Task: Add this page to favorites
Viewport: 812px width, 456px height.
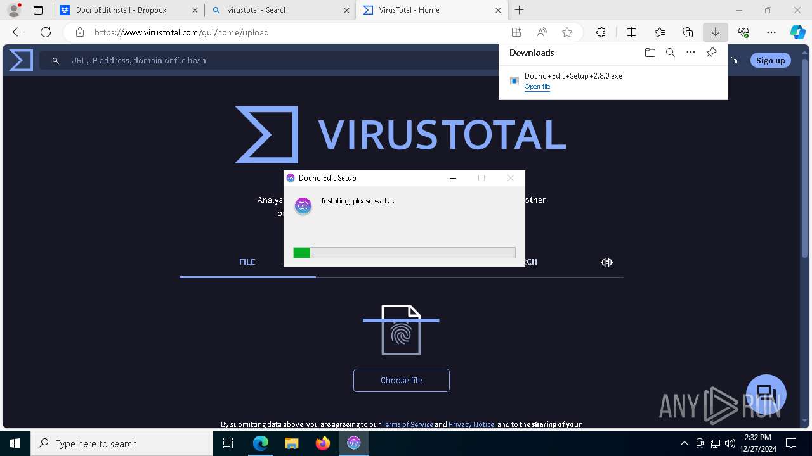Action: click(x=567, y=32)
